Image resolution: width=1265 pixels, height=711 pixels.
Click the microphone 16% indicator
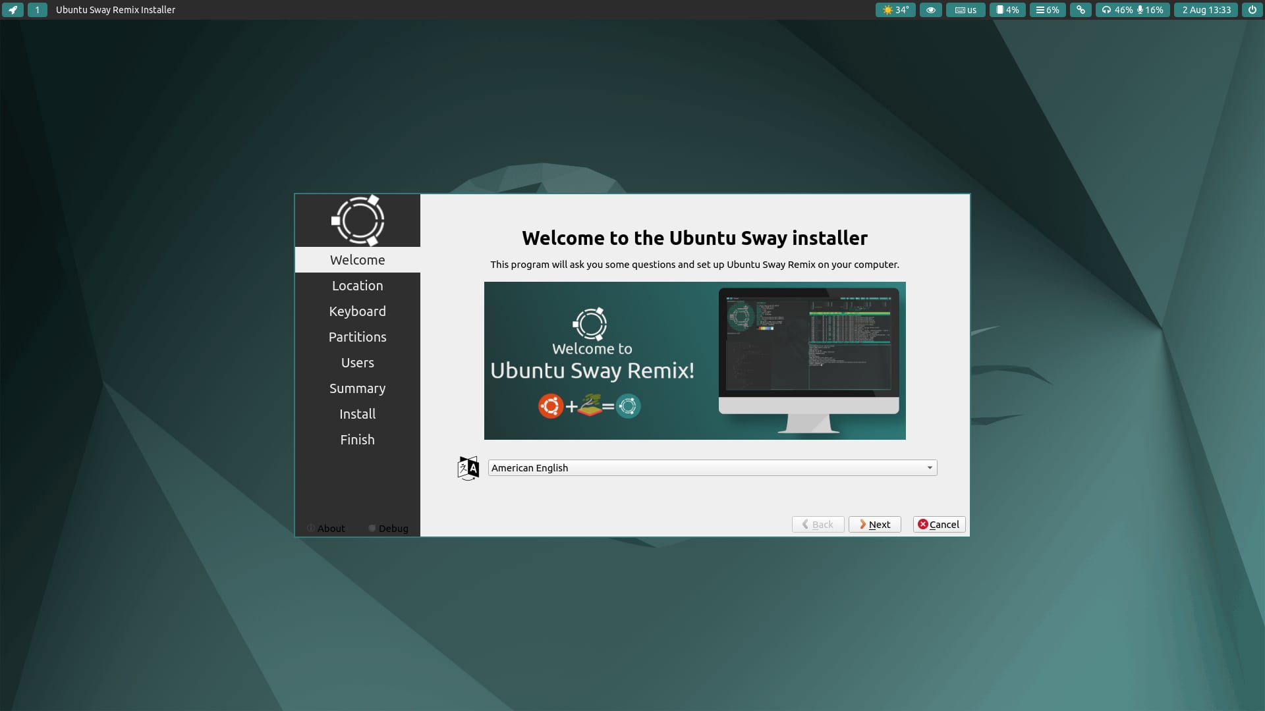point(1150,10)
